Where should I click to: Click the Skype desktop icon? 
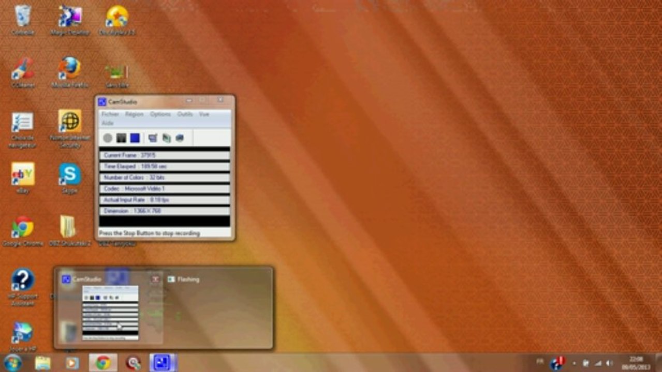70,178
